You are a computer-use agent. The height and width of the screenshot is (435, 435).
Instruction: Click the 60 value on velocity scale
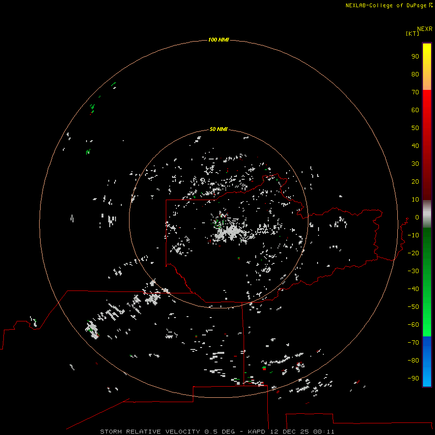click(415, 110)
